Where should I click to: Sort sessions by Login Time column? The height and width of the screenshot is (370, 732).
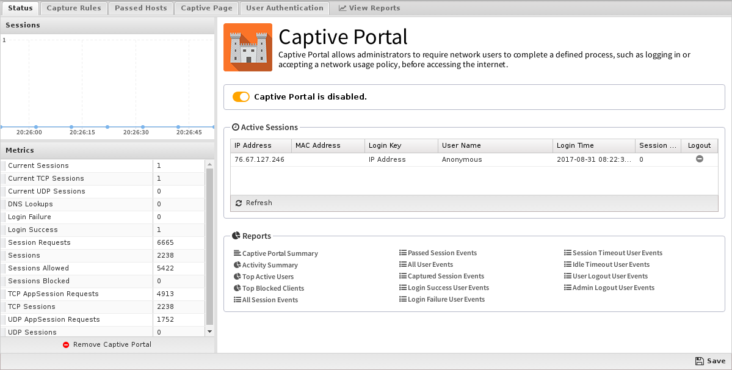coord(575,145)
